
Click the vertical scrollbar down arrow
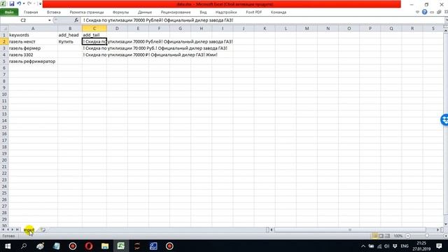446,224
